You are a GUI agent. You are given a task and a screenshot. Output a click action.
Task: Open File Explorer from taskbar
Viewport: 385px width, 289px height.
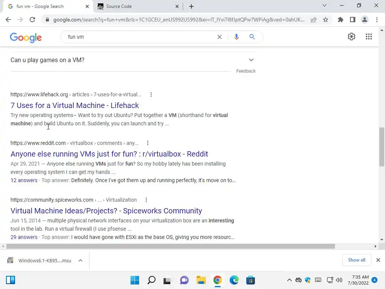click(201, 280)
